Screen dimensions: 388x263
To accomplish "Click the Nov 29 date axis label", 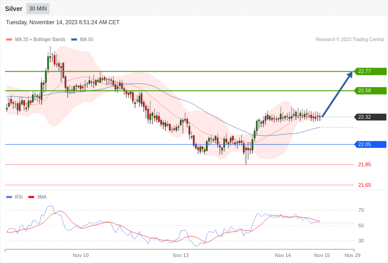I will pos(352,255).
